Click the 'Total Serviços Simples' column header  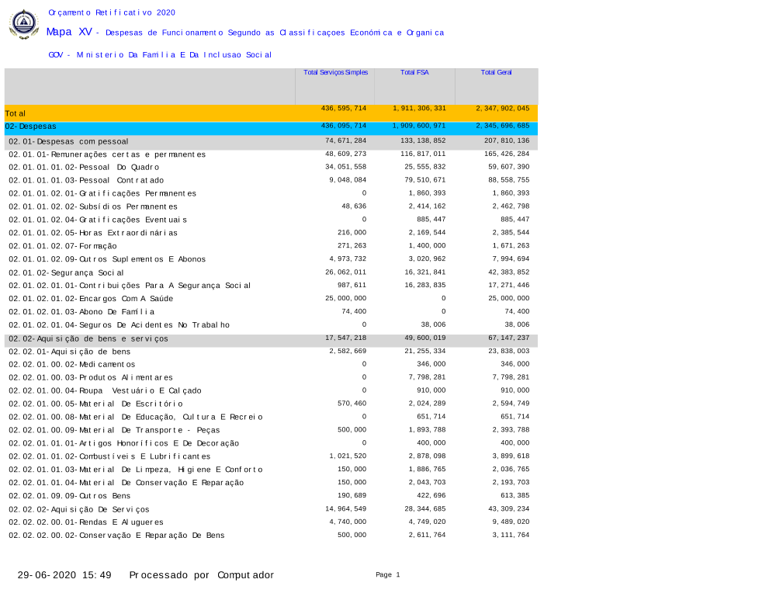pyautogui.click(x=335, y=72)
